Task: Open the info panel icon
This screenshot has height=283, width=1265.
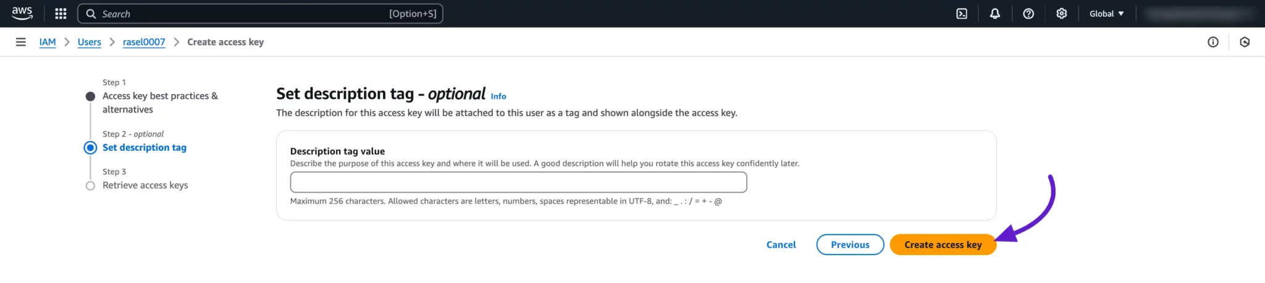Action: coord(1213,42)
